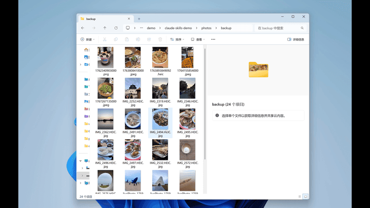The height and width of the screenshot is (208, 370).
Task: Open the New (新建) dropdown
Action: [87, 39]
